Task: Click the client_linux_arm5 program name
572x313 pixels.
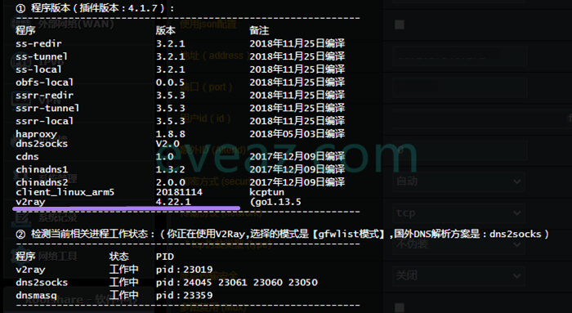Action: coord(65,192)
